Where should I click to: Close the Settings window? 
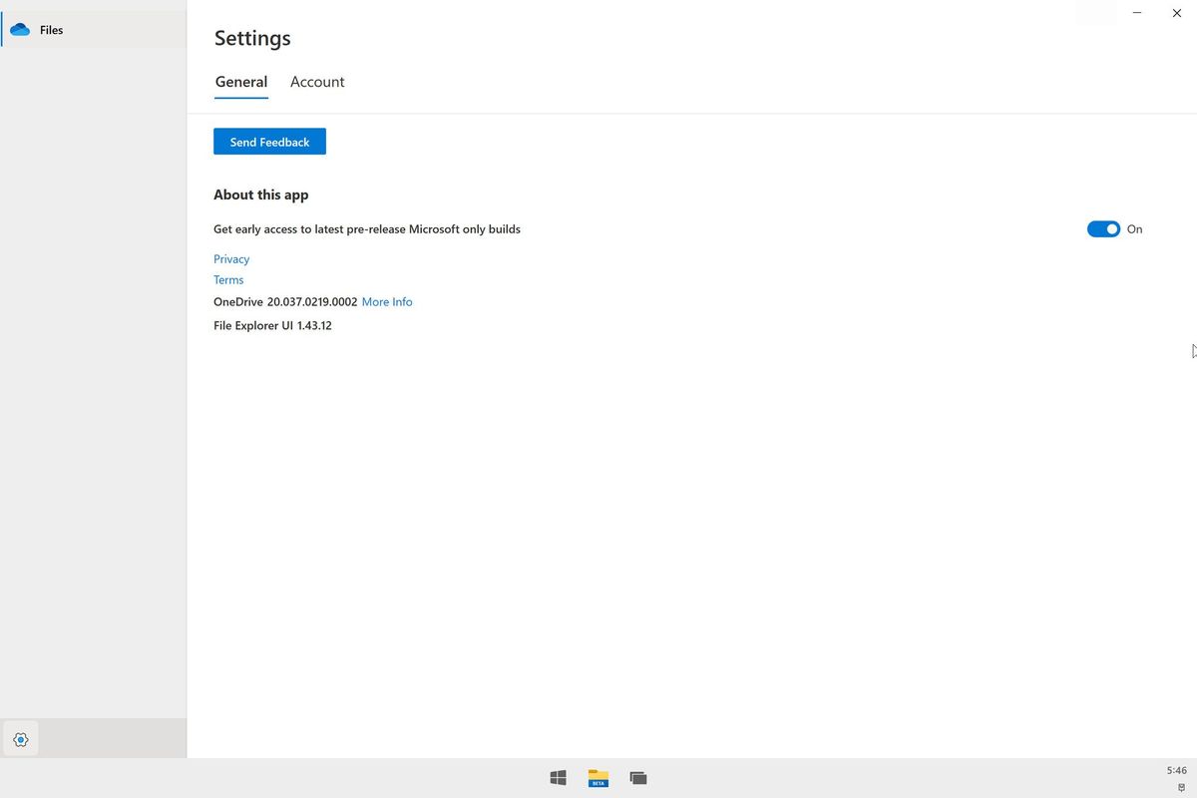click(1176, 13)
